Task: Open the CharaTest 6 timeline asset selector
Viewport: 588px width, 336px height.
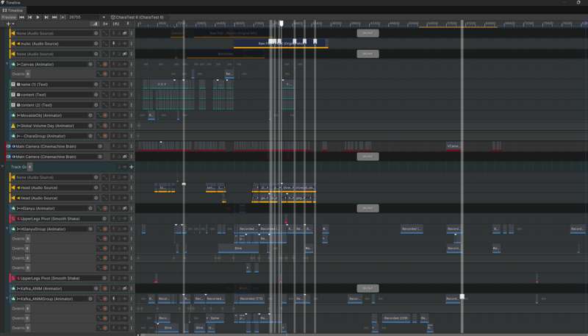Action: (138, 17)
